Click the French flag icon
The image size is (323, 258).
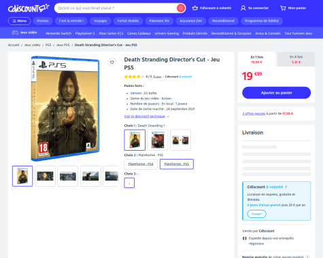[245, 238]
